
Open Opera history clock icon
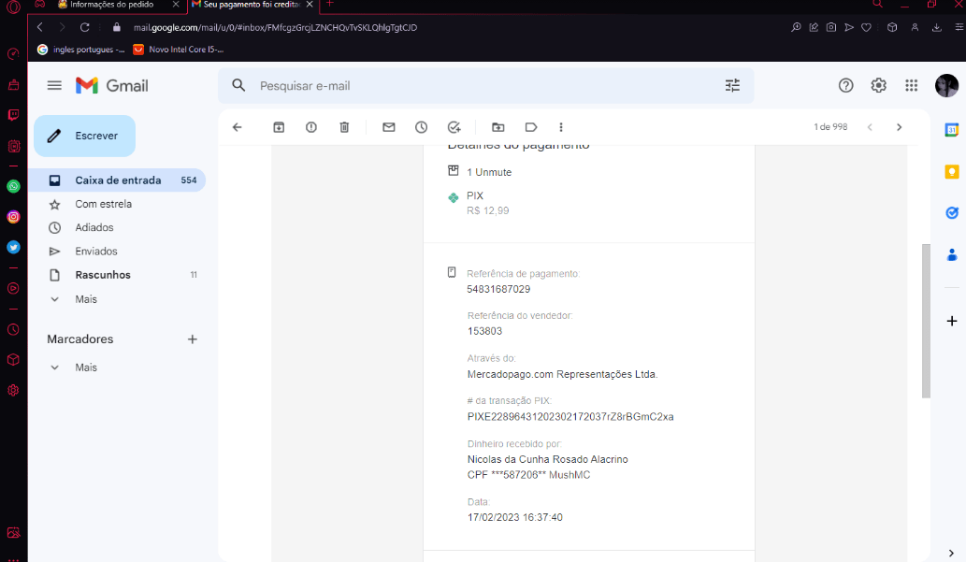click(x=13, y=330)
